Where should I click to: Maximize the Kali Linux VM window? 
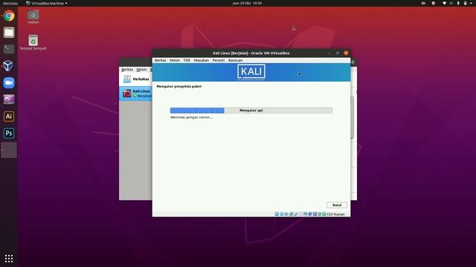[x=338, y=53]
